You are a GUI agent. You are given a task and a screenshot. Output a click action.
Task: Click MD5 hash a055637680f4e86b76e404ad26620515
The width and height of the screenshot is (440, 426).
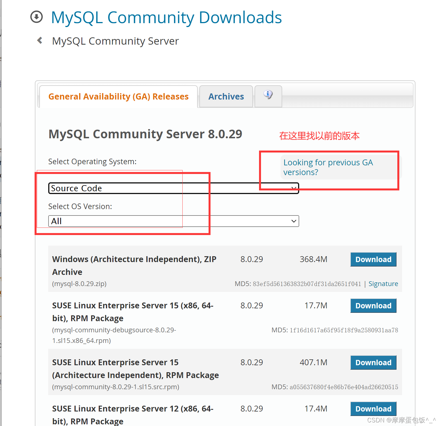click(x=344, y=387)
